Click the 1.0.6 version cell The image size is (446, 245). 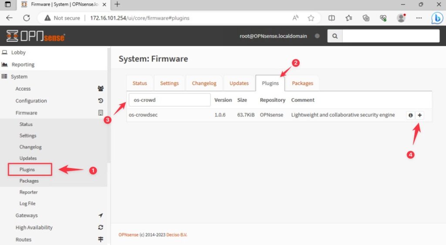(x=220, y=115)
